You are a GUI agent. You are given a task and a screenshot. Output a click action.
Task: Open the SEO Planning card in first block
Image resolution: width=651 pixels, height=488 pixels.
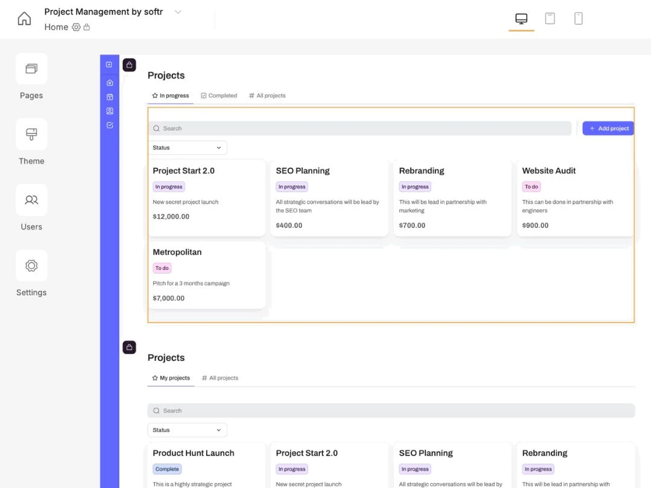coord(329,198)
